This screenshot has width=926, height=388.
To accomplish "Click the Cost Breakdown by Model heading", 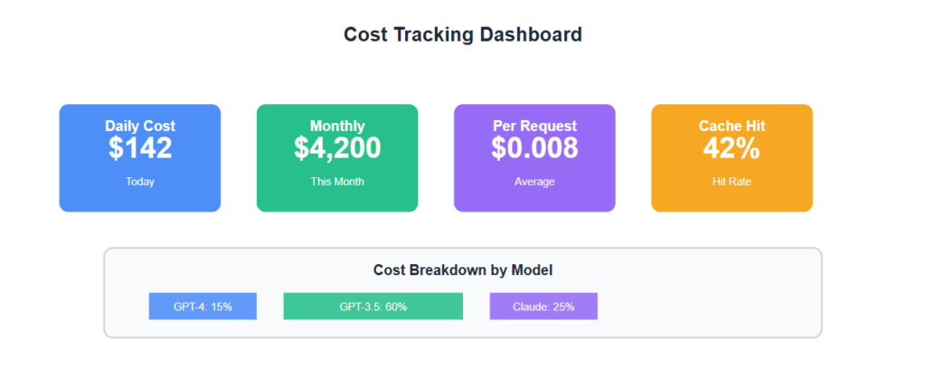I will (462, 270).
